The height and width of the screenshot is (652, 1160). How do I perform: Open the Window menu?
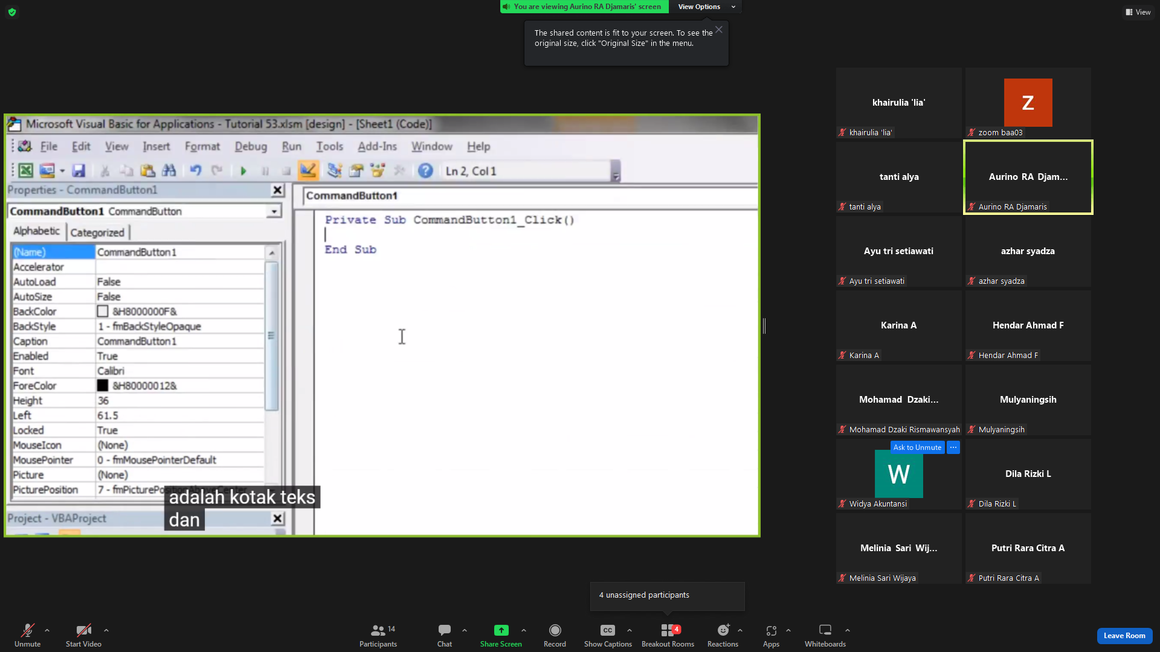431,146
